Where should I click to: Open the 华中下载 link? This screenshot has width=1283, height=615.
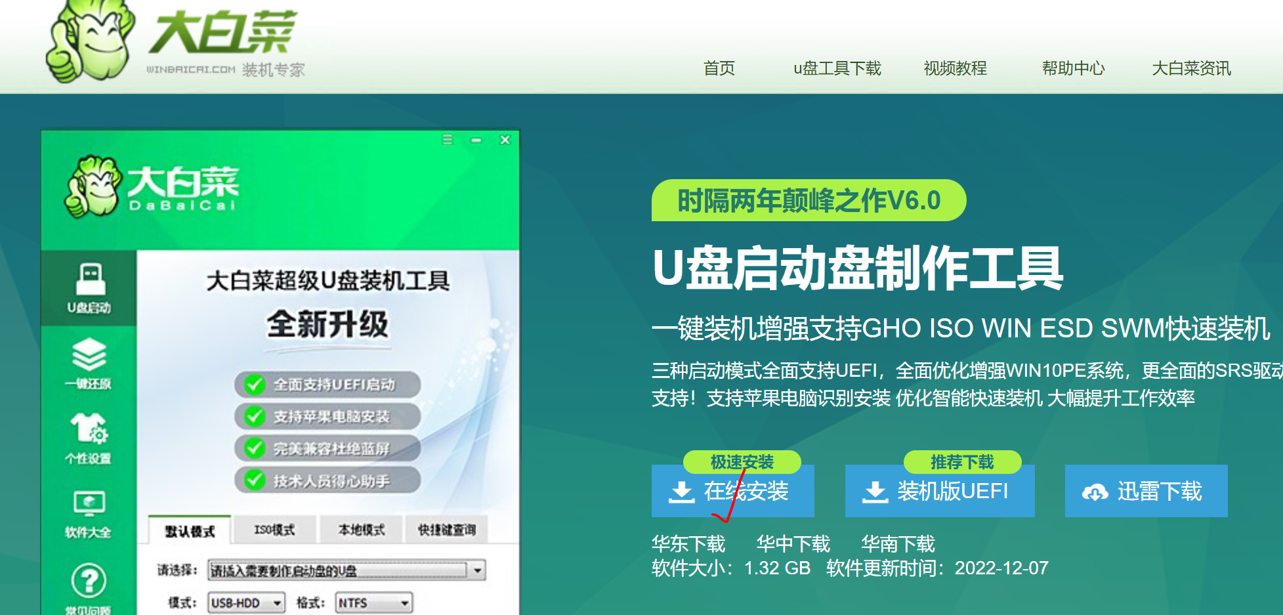[793, 543]
